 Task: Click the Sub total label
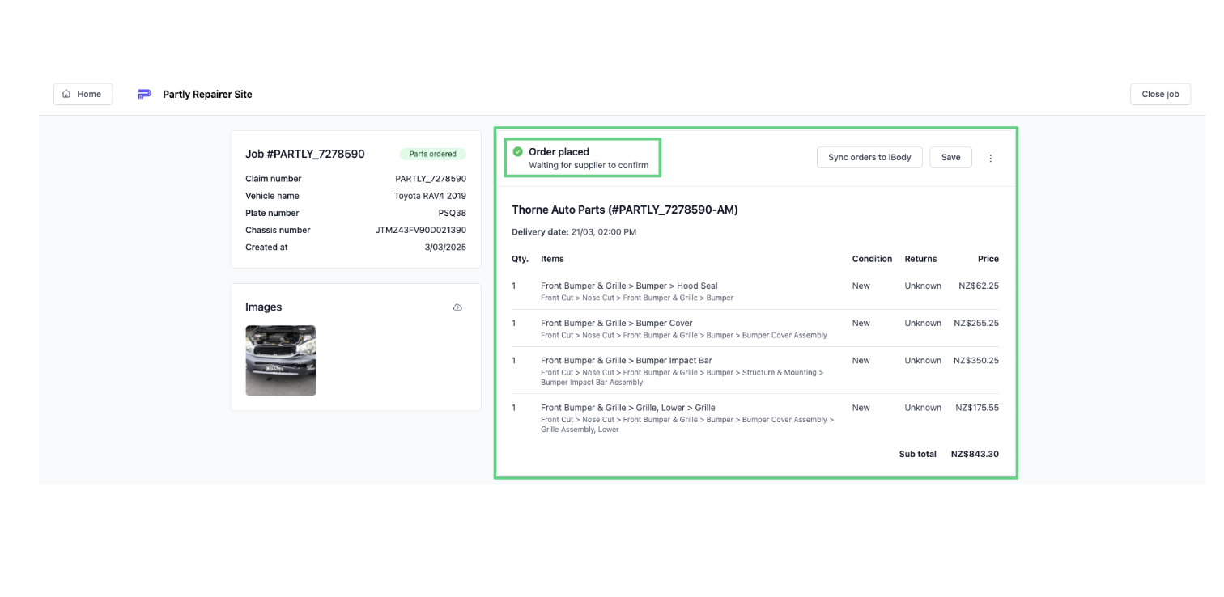pyautogui.click(x=917, y=455)
